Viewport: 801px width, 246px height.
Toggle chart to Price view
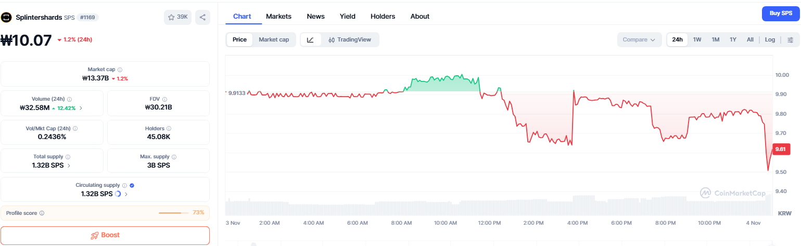click(239, 39)
